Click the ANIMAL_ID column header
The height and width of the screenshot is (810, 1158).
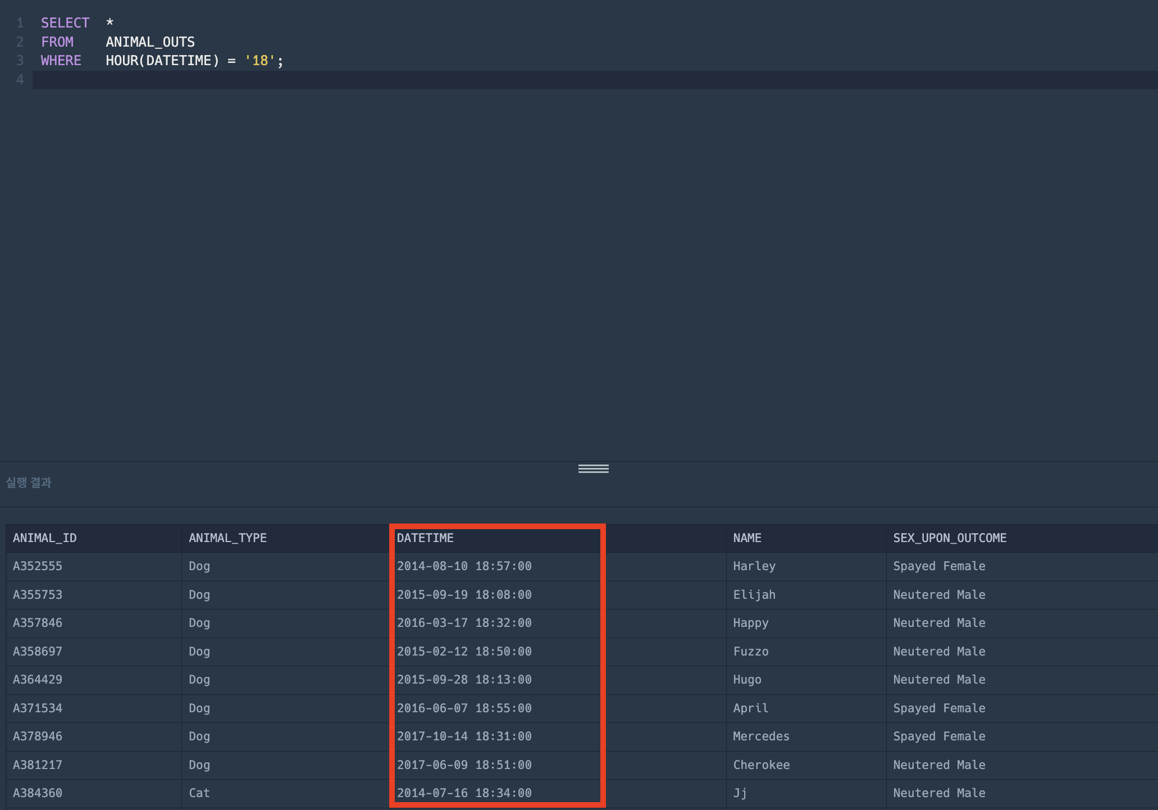(44, 538)
